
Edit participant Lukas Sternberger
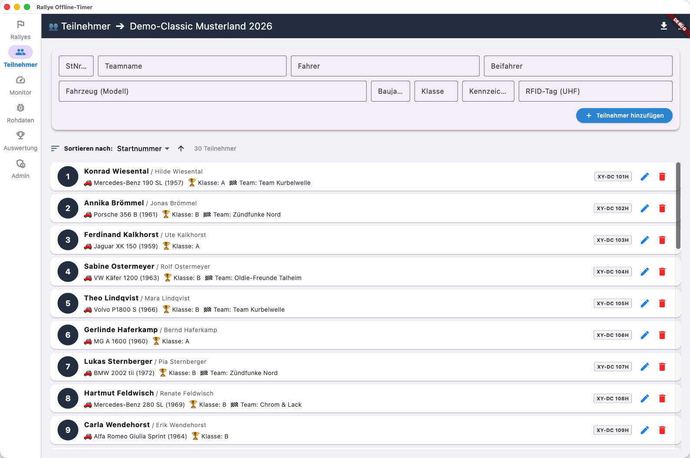(x=645, y=367)
